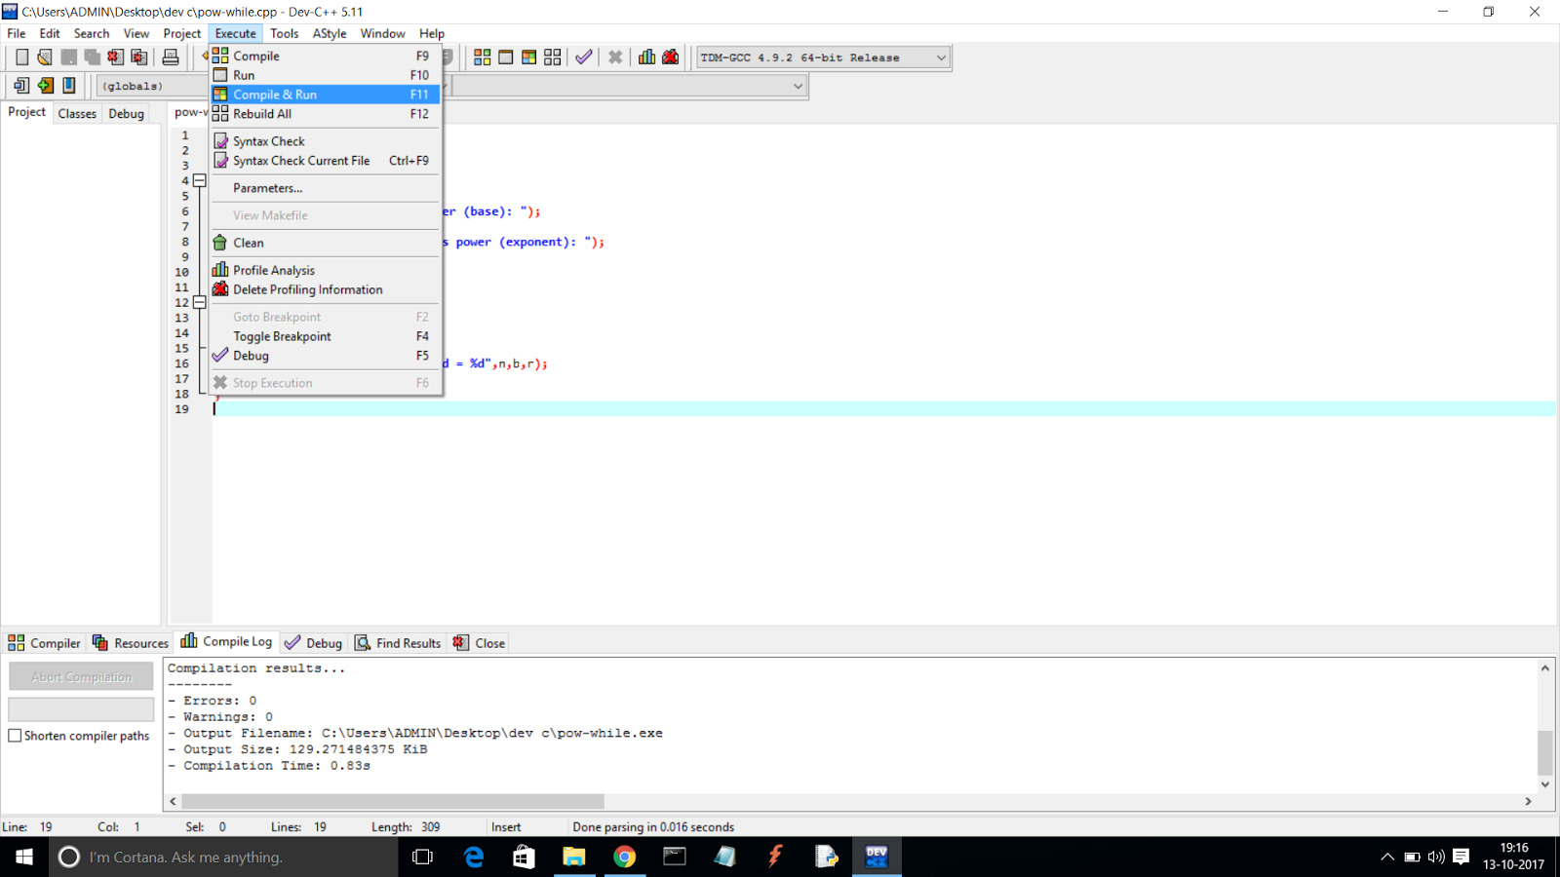Image resolution: width=1560 pixels, height=877 pixels.
Task: Select the Rebuild All toolbar icon
Action: click(553, 57)
